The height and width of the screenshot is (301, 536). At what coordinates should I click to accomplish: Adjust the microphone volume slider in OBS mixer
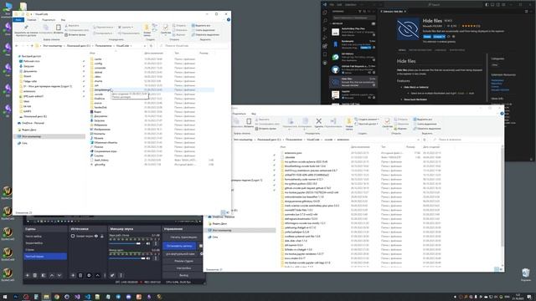point(127,258)
